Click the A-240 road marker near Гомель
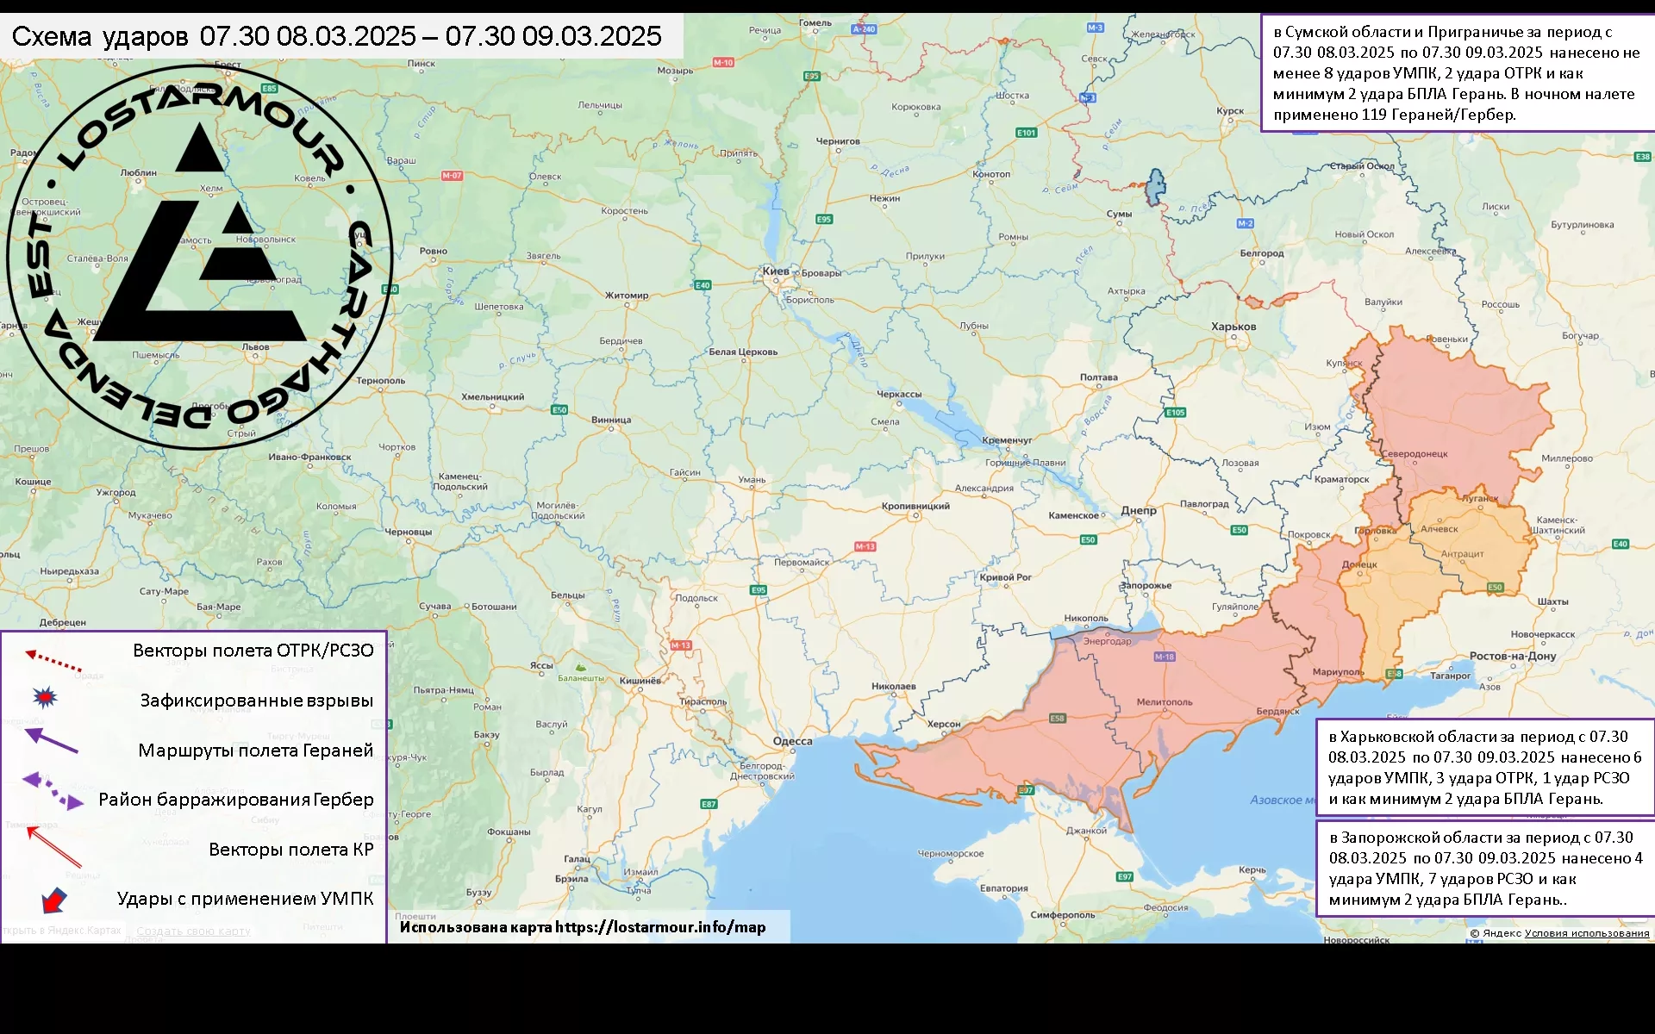1655x1034 pixels. point(864,29)
